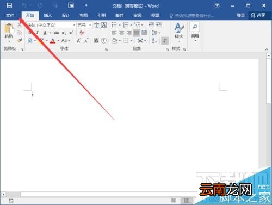272x205 pixels.
Task: Open the font name dropdown
Action: (x=74, y=25)
